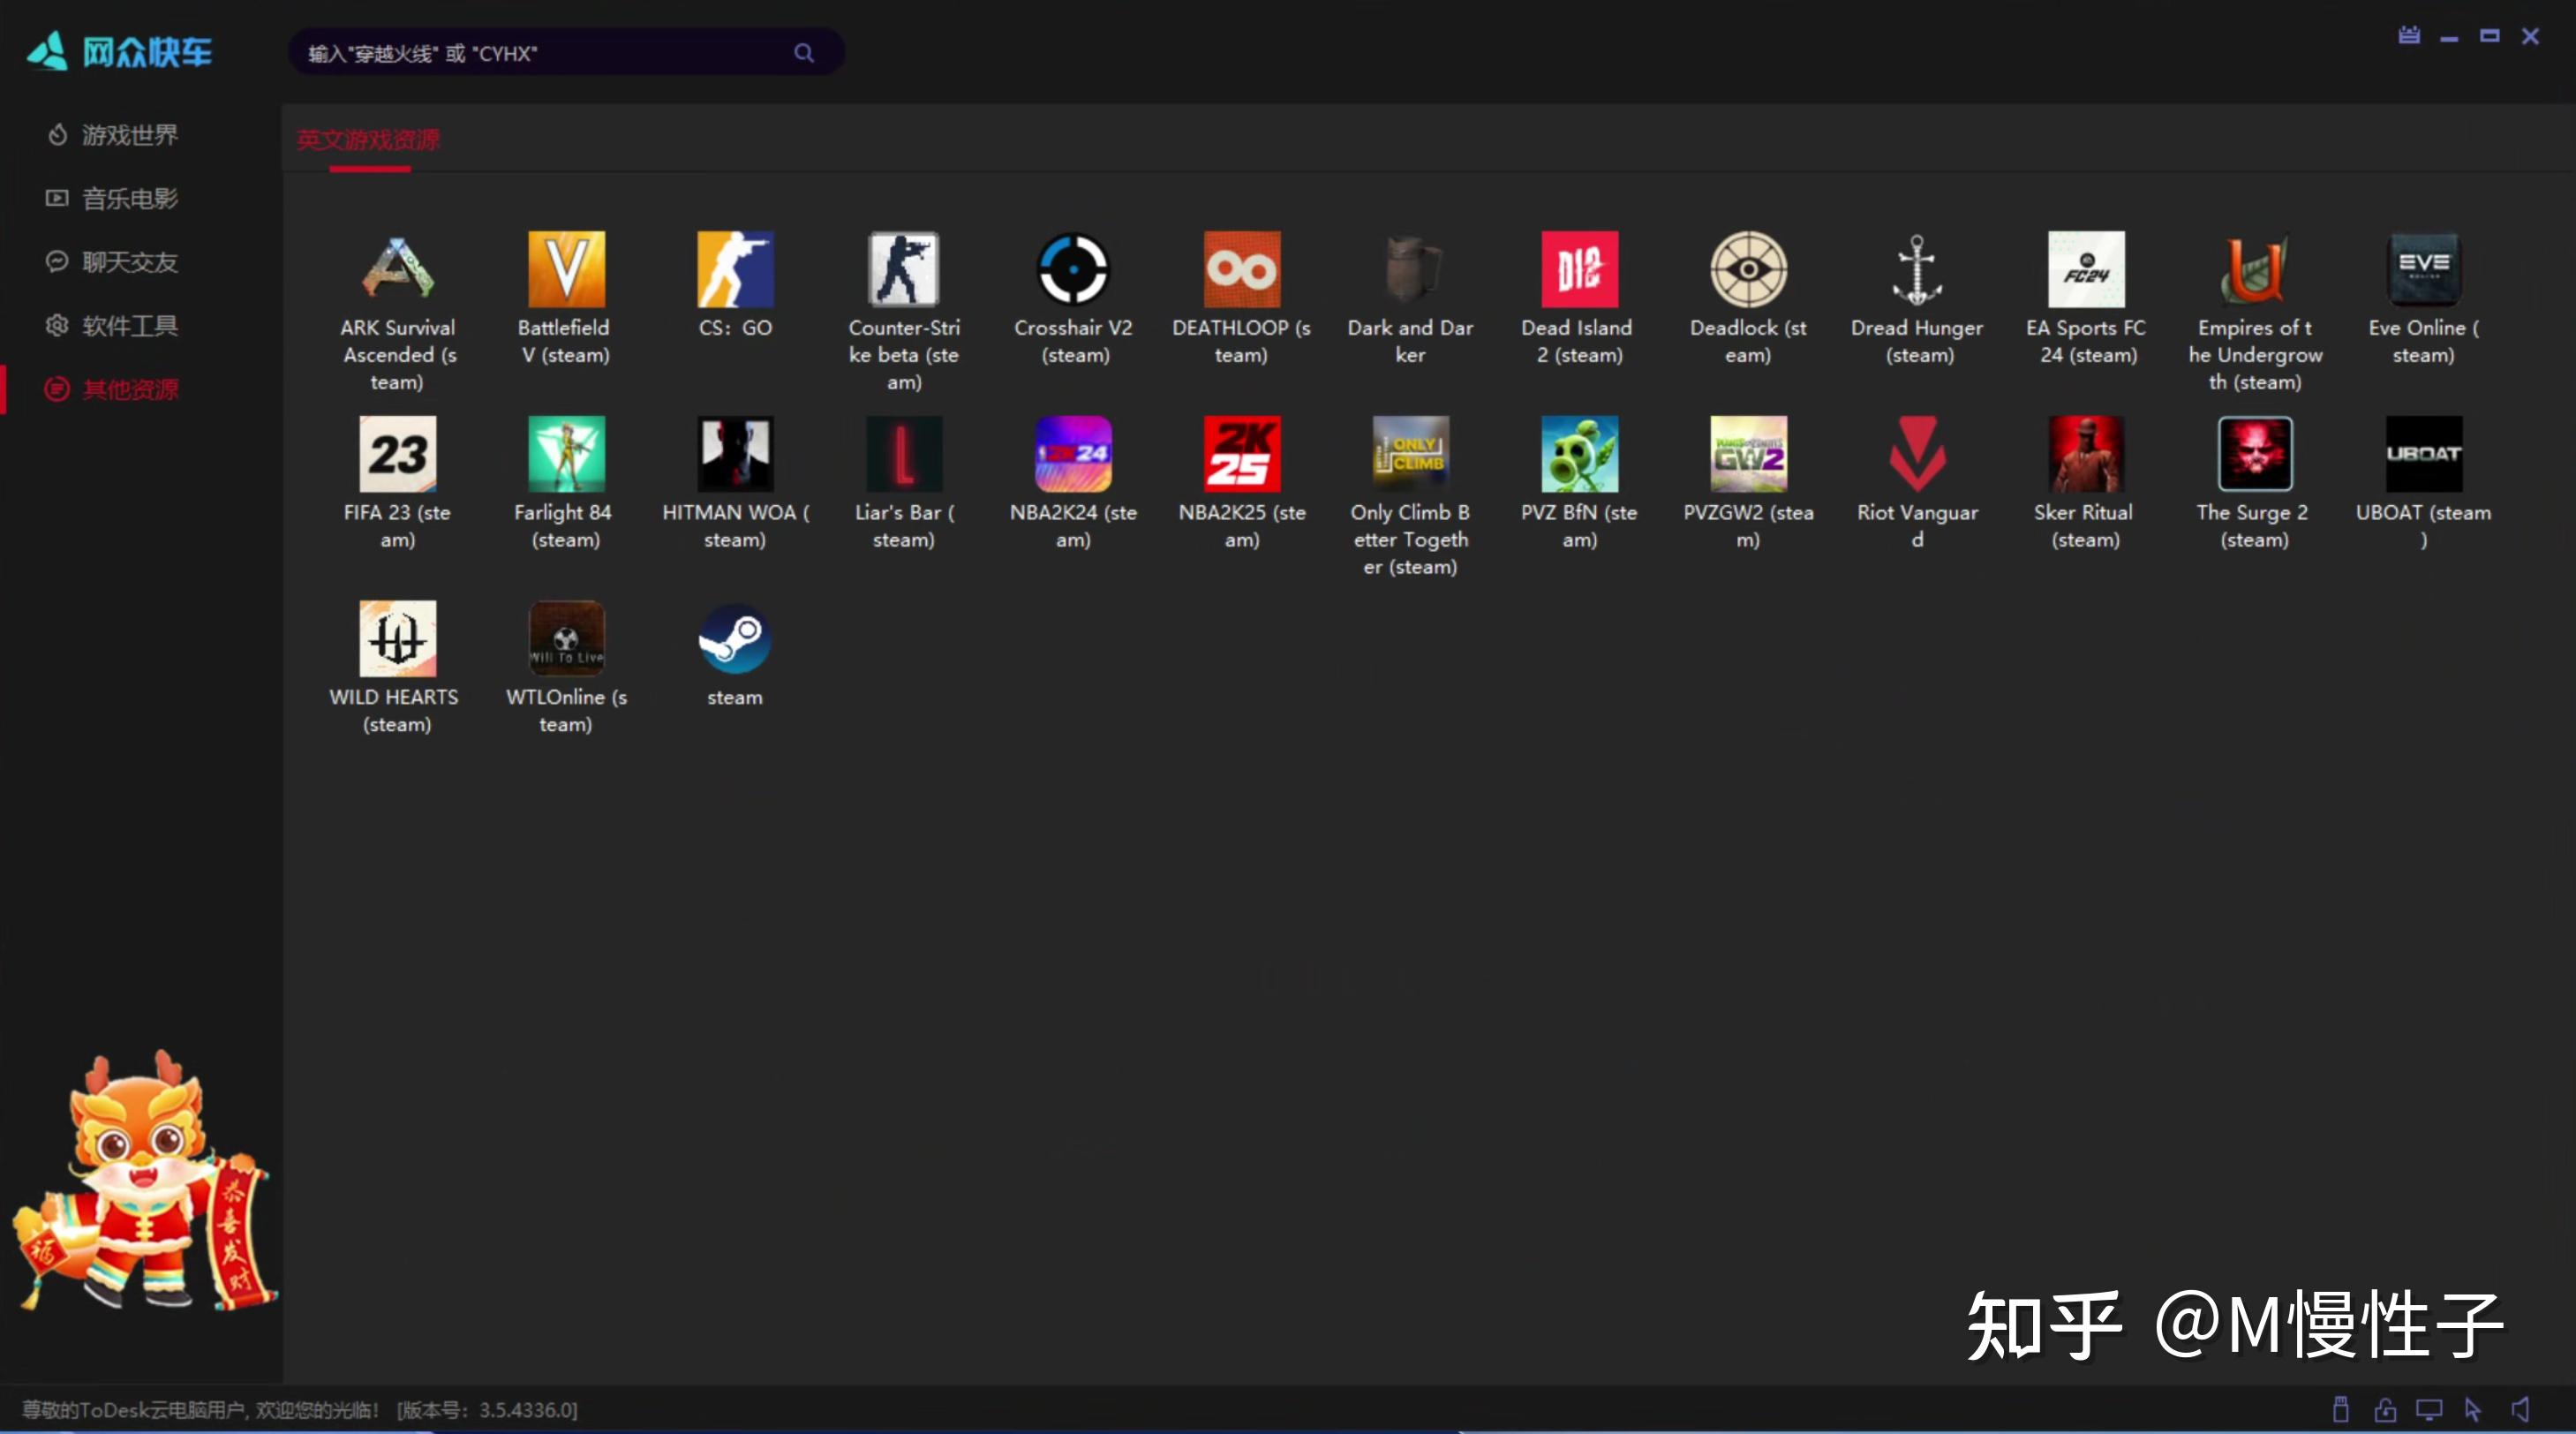Click the search magnifier icon
Screen dimensions: 2576x1434
pyautogui.click(x=803, y=53)
